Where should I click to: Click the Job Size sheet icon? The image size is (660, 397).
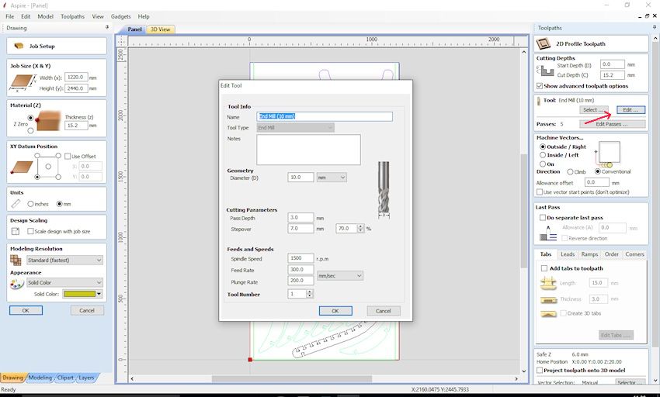click(x=23, y=83)
